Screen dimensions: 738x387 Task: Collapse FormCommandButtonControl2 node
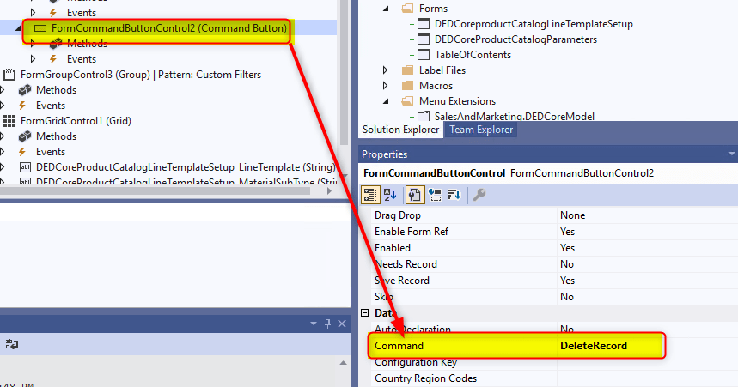pyautogui.click(x=21, y=28)
